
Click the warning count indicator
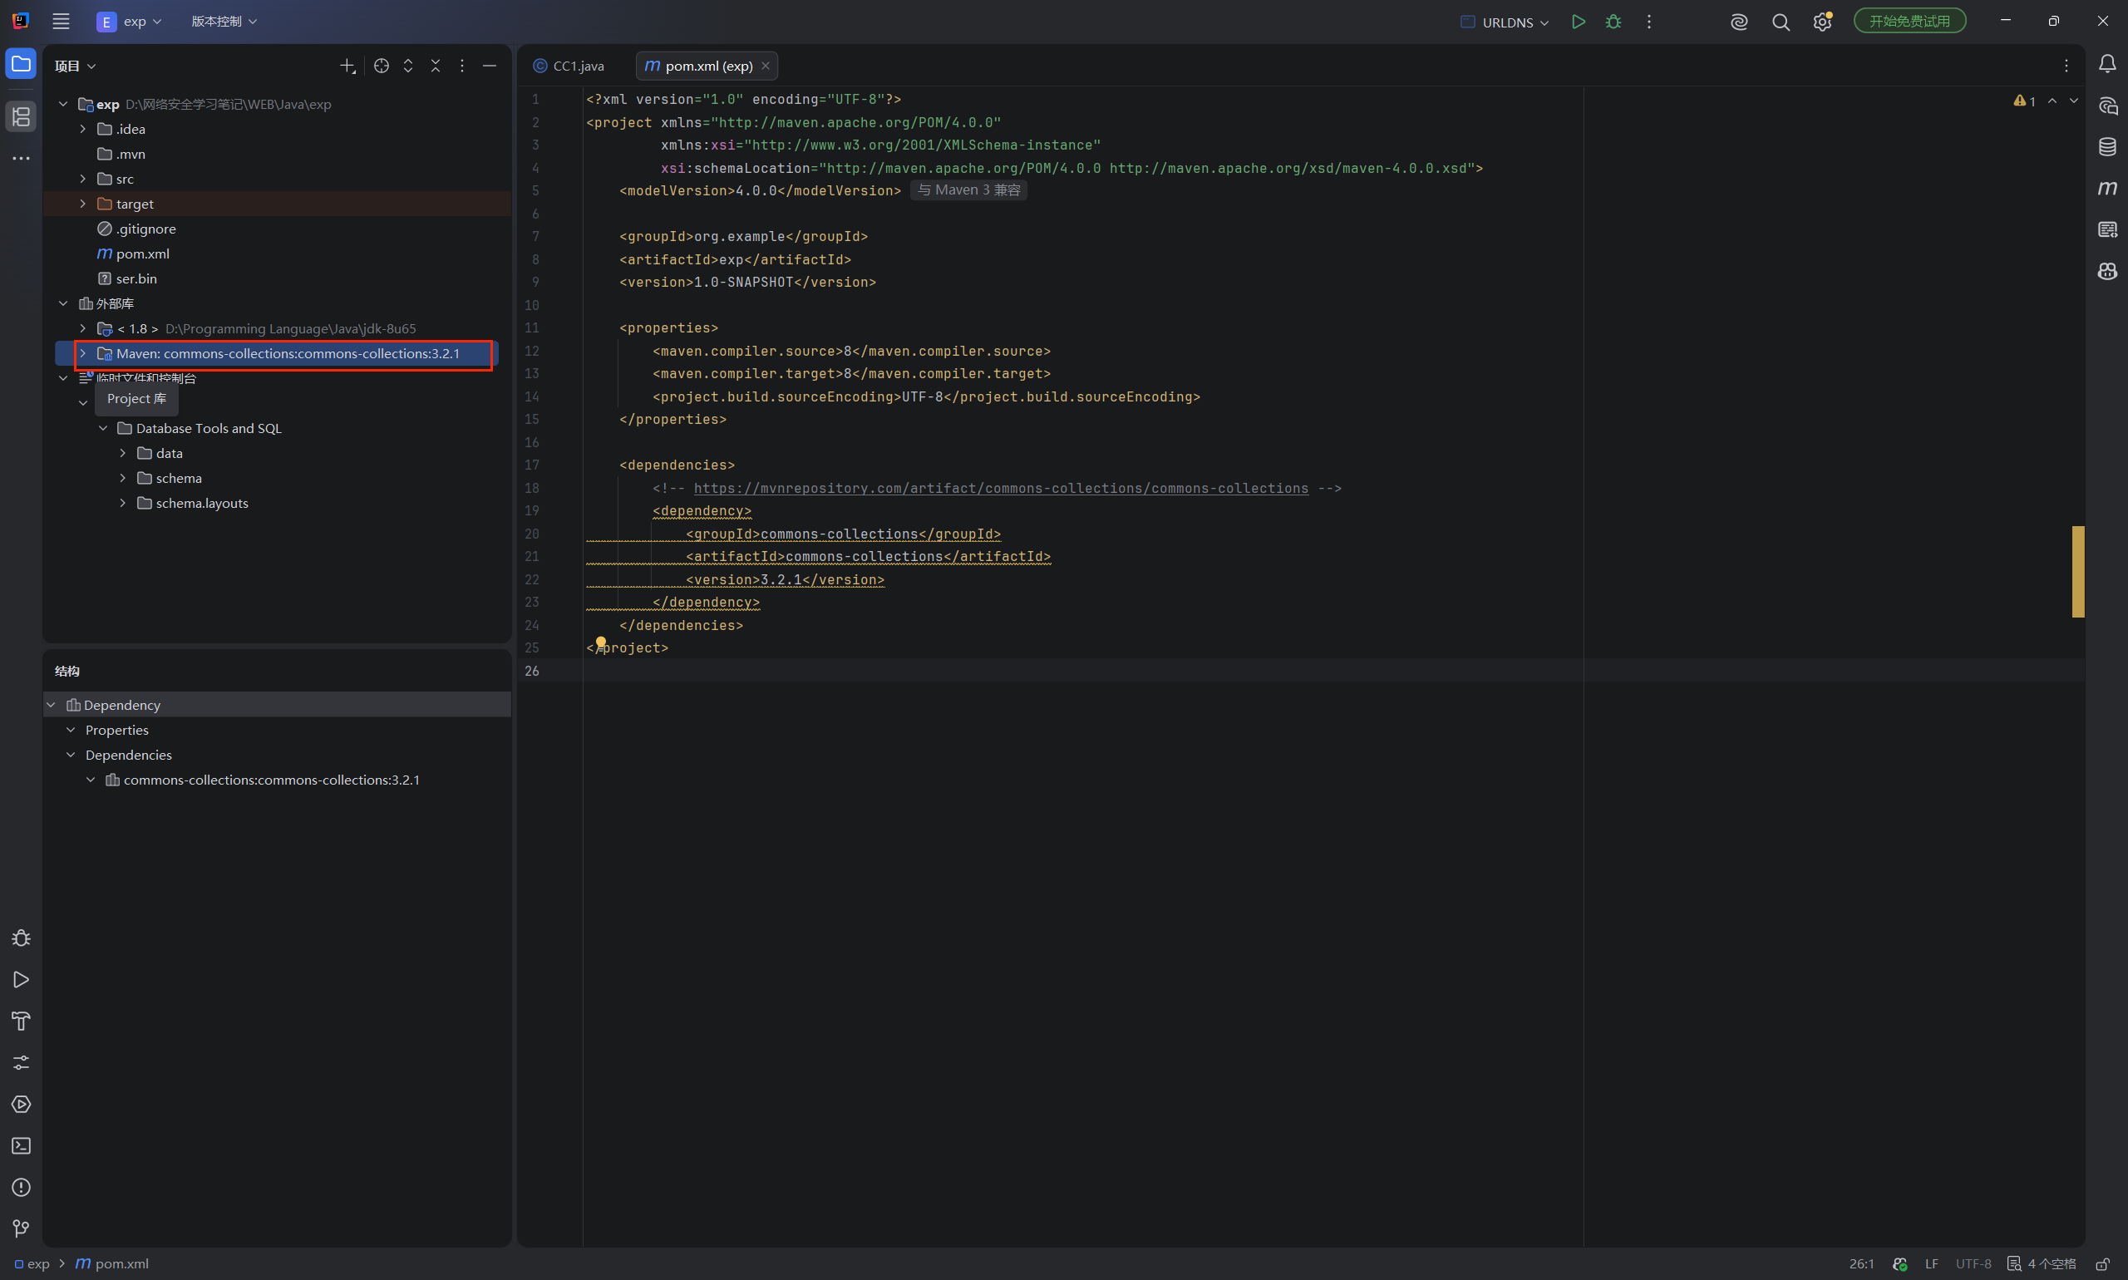(2024, 101)
